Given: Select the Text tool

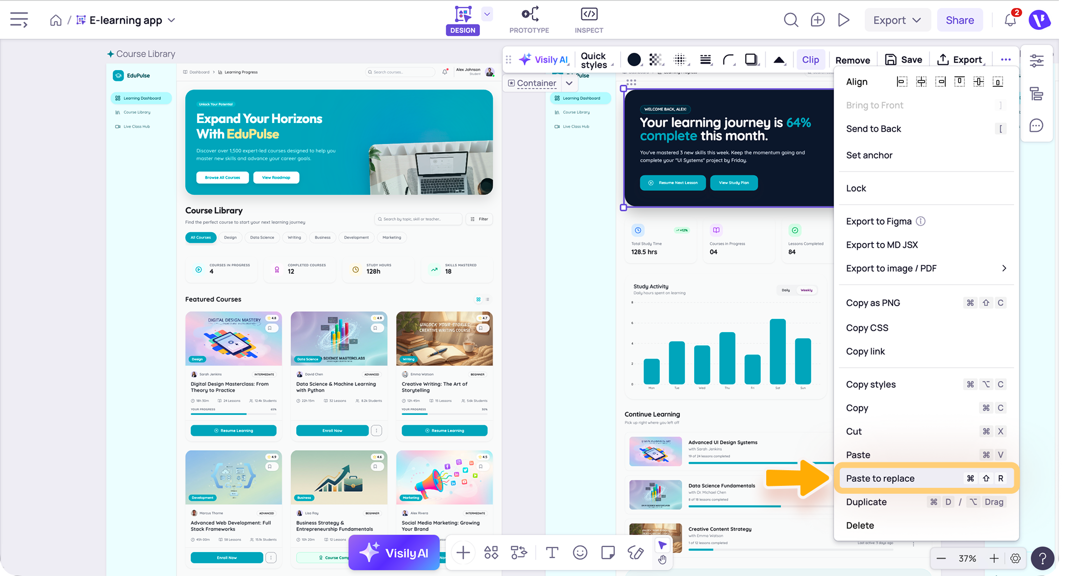Looking at the screenshot, I should [x=552, y=553].
